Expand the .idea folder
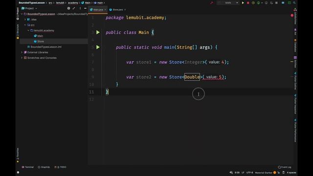Screen dimensions: 313x176 pyautogui.click(x=25, y=20)
